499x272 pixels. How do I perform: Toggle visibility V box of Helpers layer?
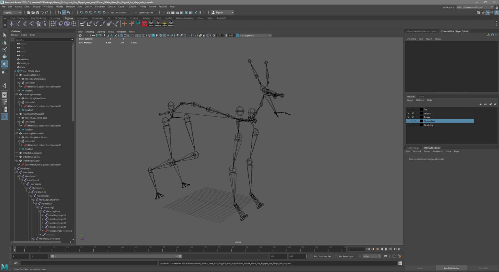[408, 113]
